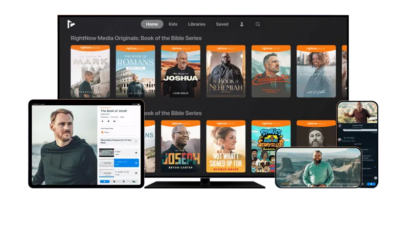409x230 pixels.
Task: Open The Life of Joseph poster
Action: pyautogui.click(x=180, y=146)
